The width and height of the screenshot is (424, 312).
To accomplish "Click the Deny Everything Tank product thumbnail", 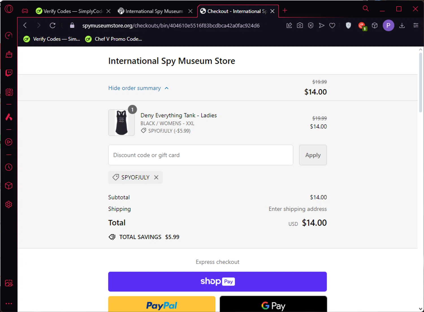I will coord(122,123).
